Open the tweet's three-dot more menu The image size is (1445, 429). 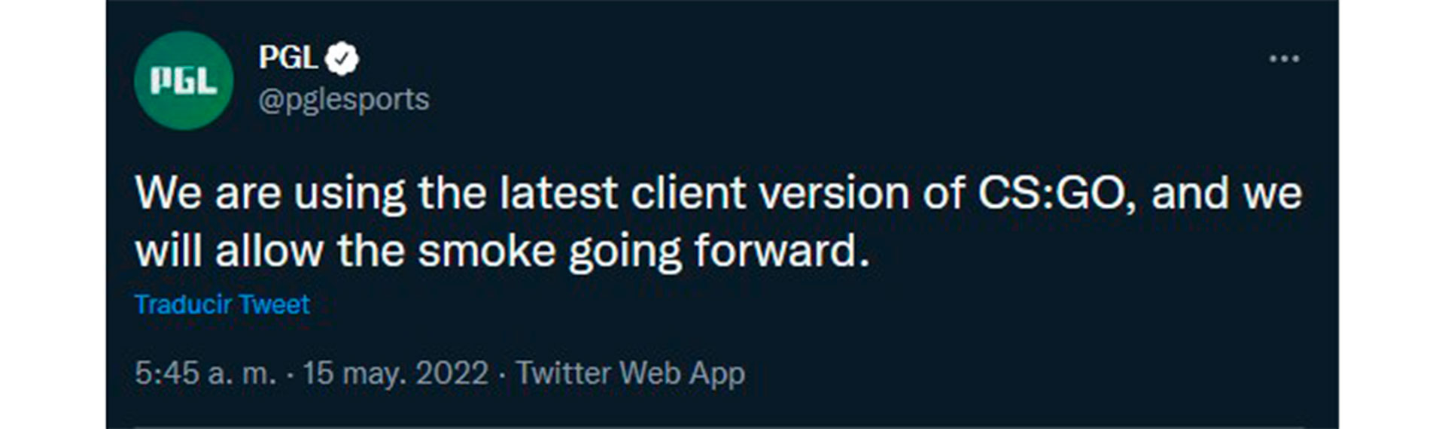pyautogui.click(x=1283, y=59)
